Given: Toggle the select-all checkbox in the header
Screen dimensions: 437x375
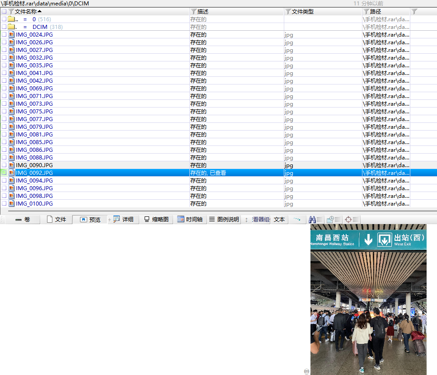Looking at the screenshot, I should tap(4, 11).
